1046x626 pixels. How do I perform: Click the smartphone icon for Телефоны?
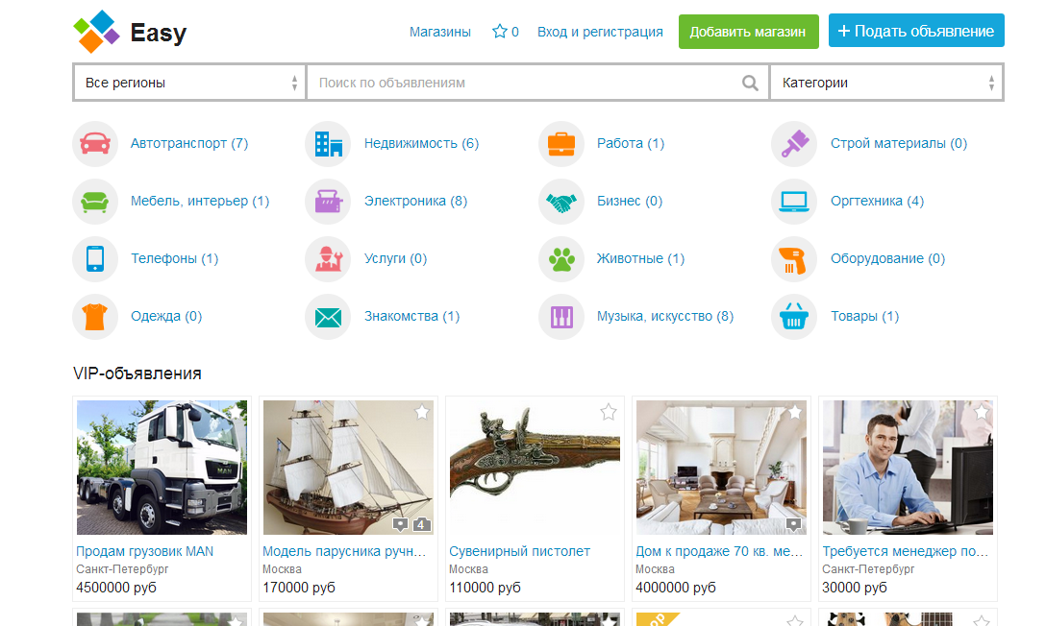95,258
